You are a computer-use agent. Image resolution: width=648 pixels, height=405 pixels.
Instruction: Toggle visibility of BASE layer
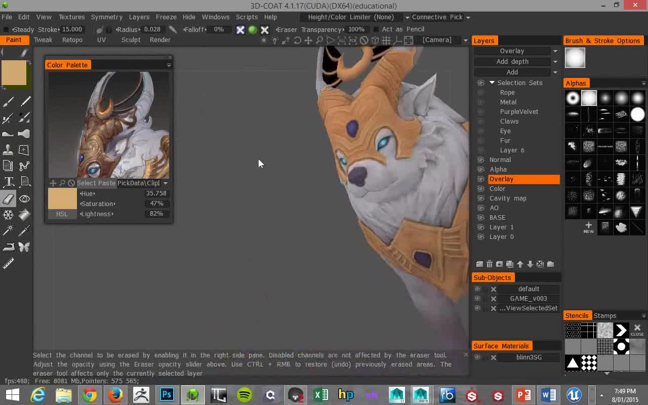point(480,218)
